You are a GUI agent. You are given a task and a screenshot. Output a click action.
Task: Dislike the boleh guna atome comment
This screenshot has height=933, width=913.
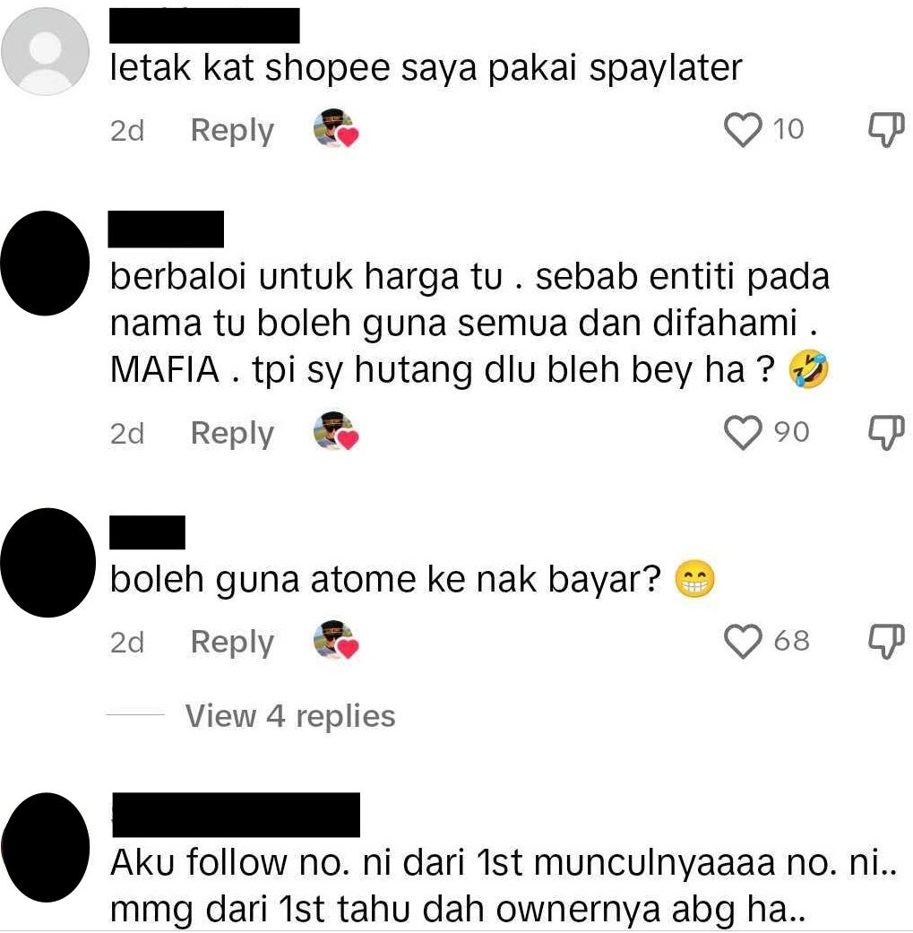point(886,641)
